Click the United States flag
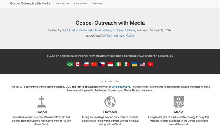 [142, 64]
